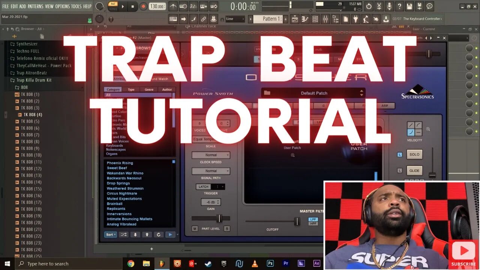Load the Wakandan War Rhino patch
Screen dimensions: 480x270
(125, 173)
